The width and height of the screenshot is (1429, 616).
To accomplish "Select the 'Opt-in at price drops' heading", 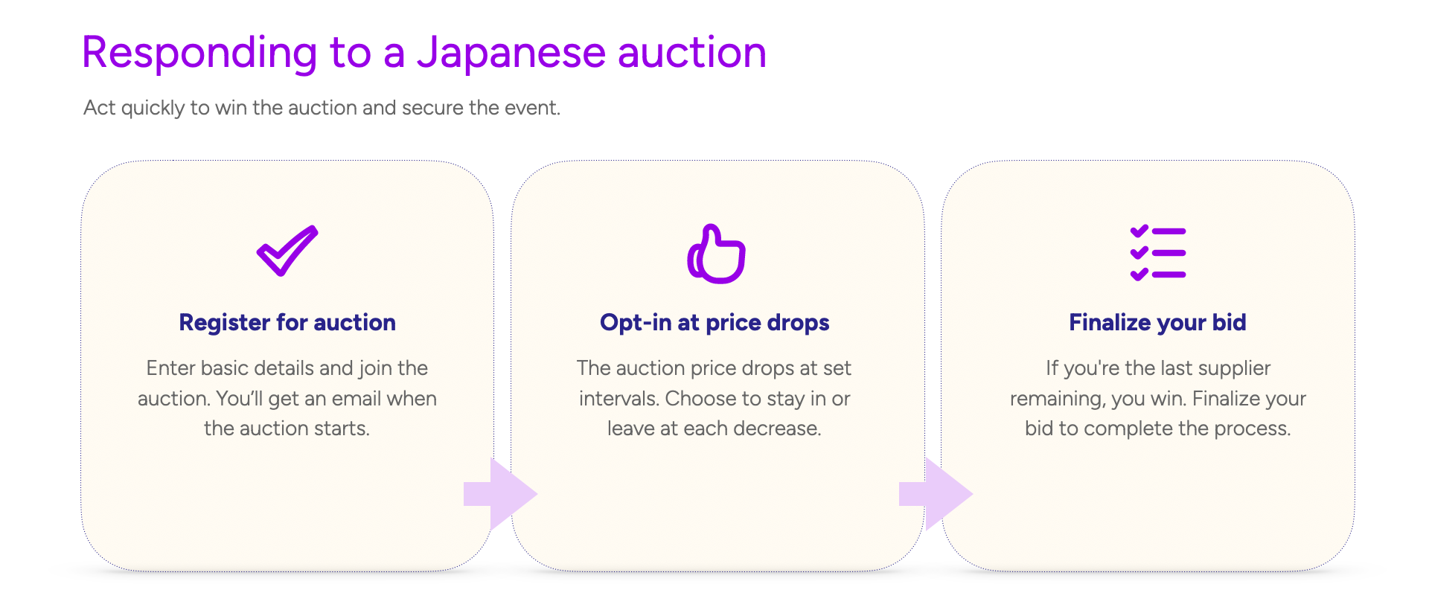I will 714,322.
